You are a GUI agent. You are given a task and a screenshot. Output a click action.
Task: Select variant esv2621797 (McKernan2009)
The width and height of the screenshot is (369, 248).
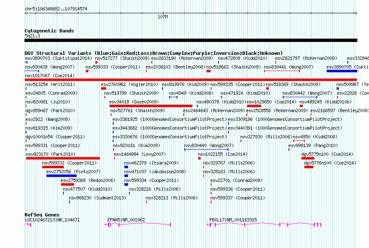[x=306, y=58]
